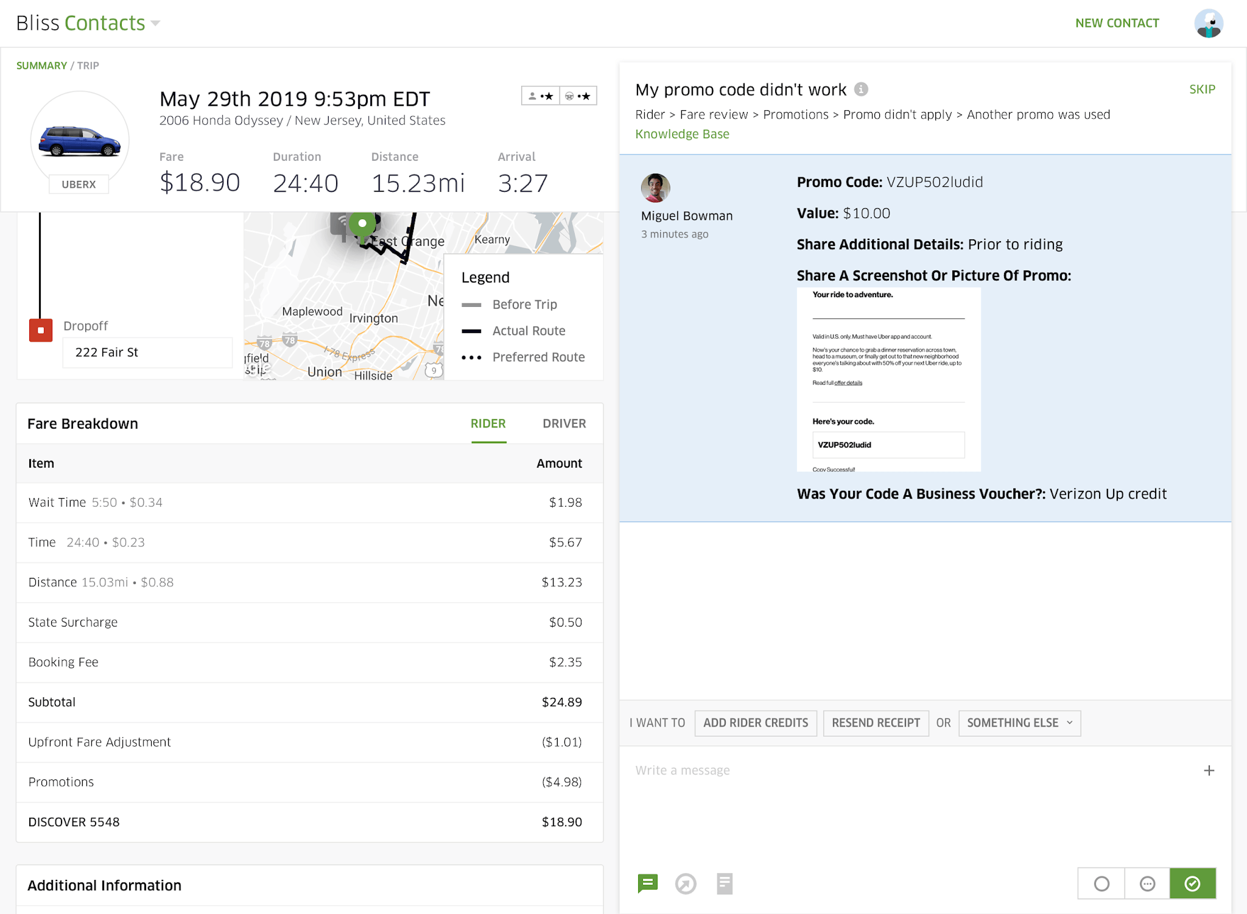The image size is (1247, 914).
Task: Expand the Bliss Contacts dropdown arrow
Action: tap(155, 23)
